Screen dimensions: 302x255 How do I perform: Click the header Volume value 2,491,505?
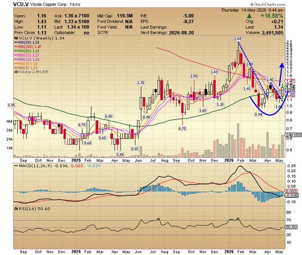pos(272,33)
